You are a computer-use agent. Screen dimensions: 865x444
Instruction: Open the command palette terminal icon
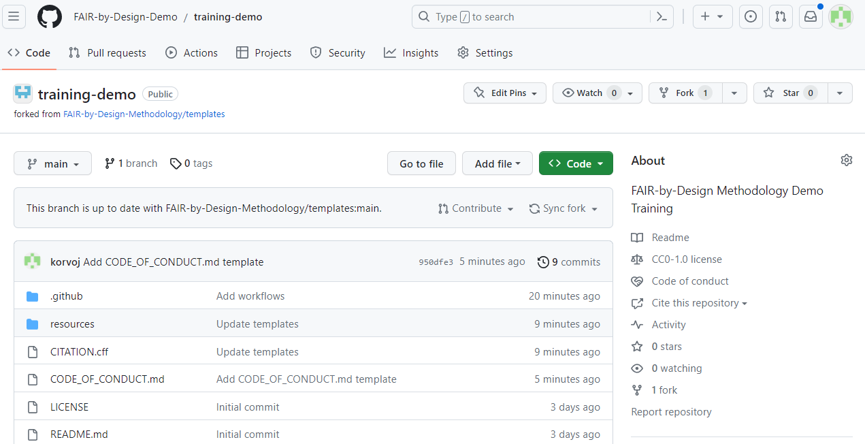[662, 16]
